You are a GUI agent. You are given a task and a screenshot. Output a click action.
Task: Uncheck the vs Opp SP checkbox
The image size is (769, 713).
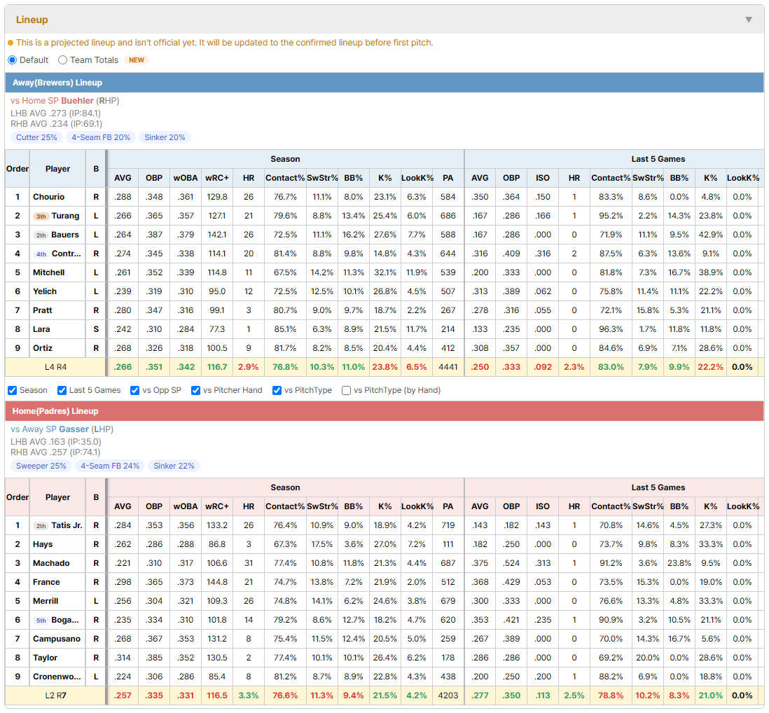tap(135, 390)
